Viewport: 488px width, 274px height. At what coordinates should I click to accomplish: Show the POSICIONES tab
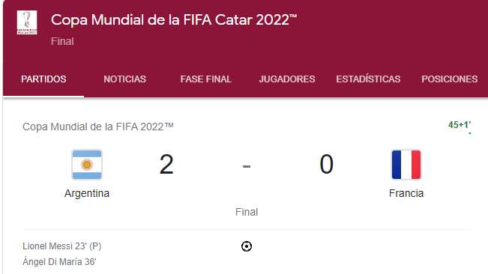click(450, 79)
